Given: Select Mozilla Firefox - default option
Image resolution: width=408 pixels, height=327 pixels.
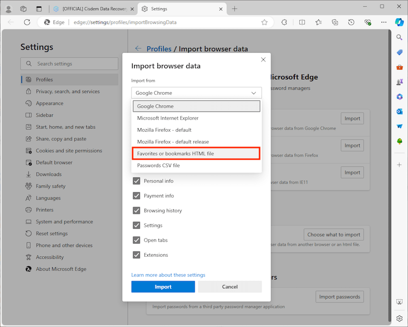Looking at the screenshot, I should [x=196, y=130].
